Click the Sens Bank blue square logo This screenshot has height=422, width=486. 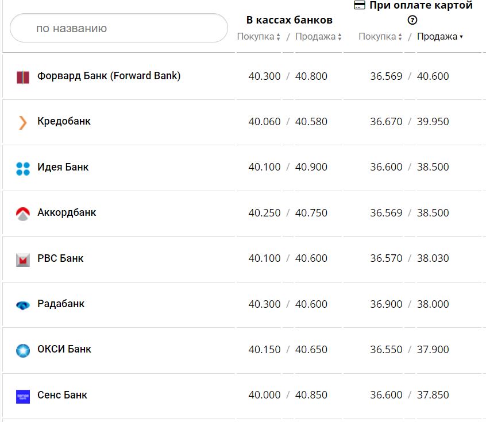point(23,396)
